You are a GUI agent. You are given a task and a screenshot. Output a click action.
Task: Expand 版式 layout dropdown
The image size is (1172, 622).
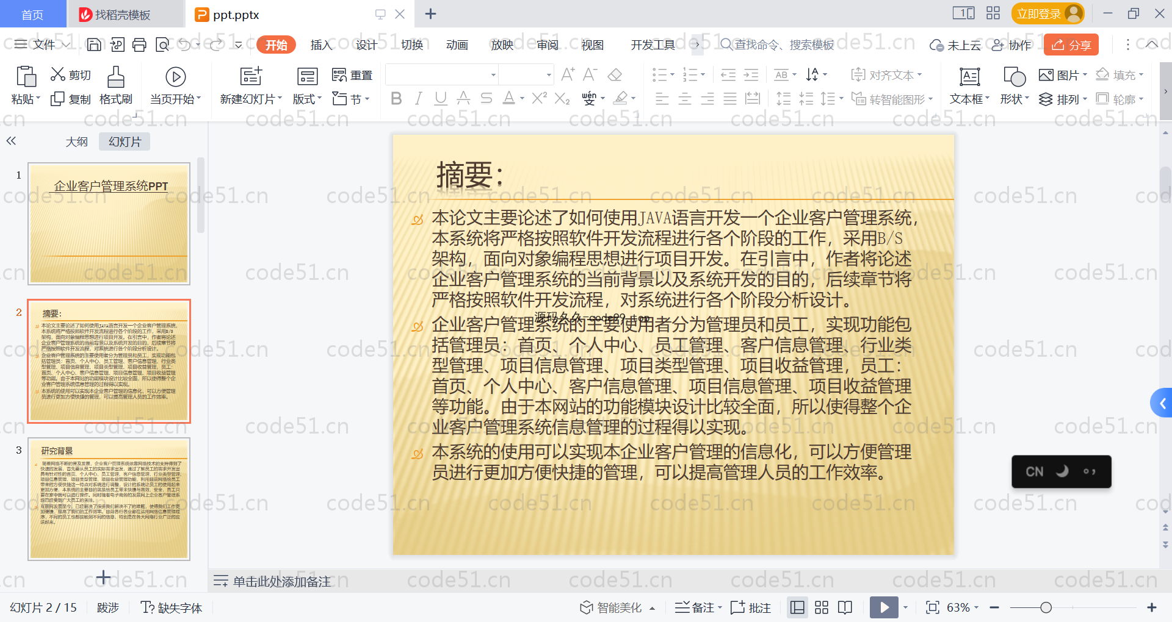pyautogui.click(x=307, y=99)
